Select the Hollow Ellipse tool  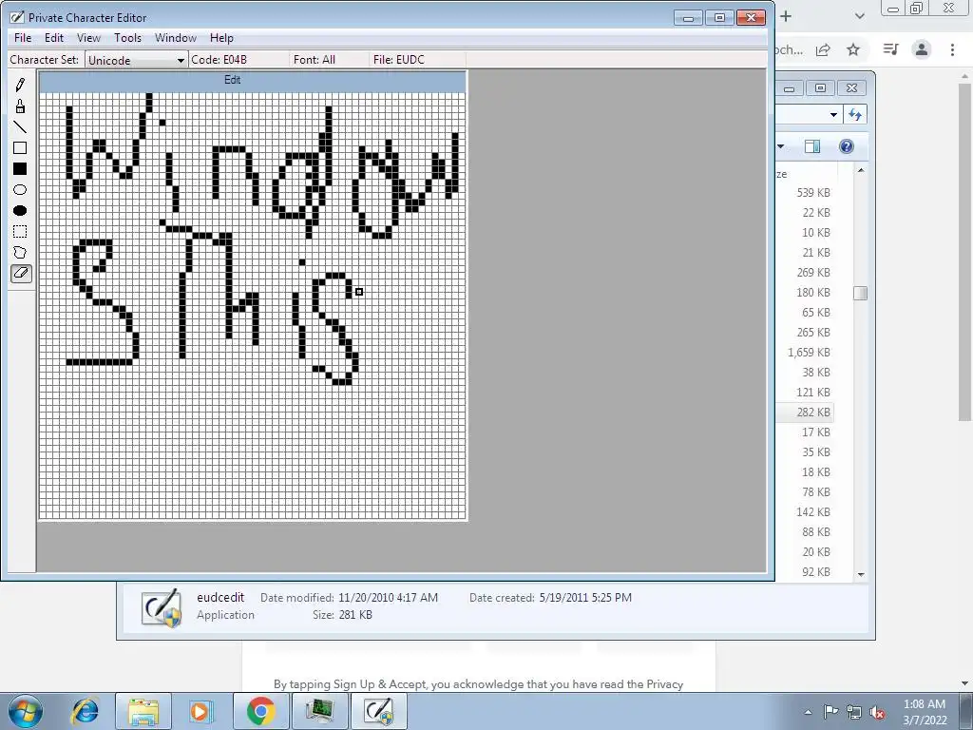pyautogui.click(x=20, y=190)
